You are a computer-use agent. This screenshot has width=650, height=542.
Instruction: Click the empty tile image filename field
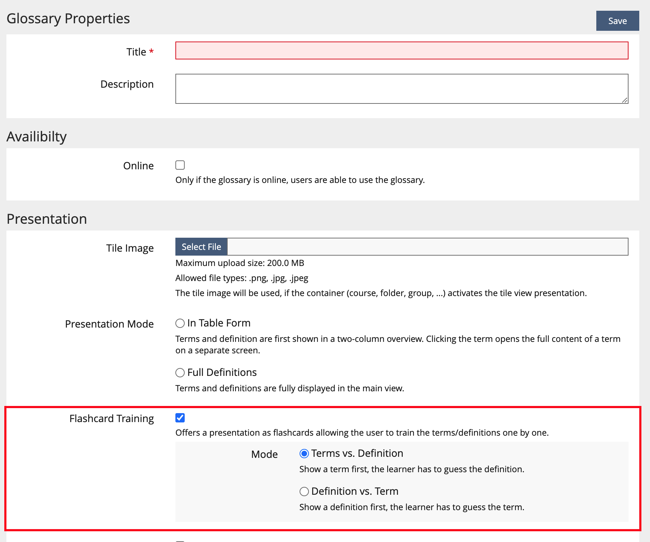click(427, 247)
